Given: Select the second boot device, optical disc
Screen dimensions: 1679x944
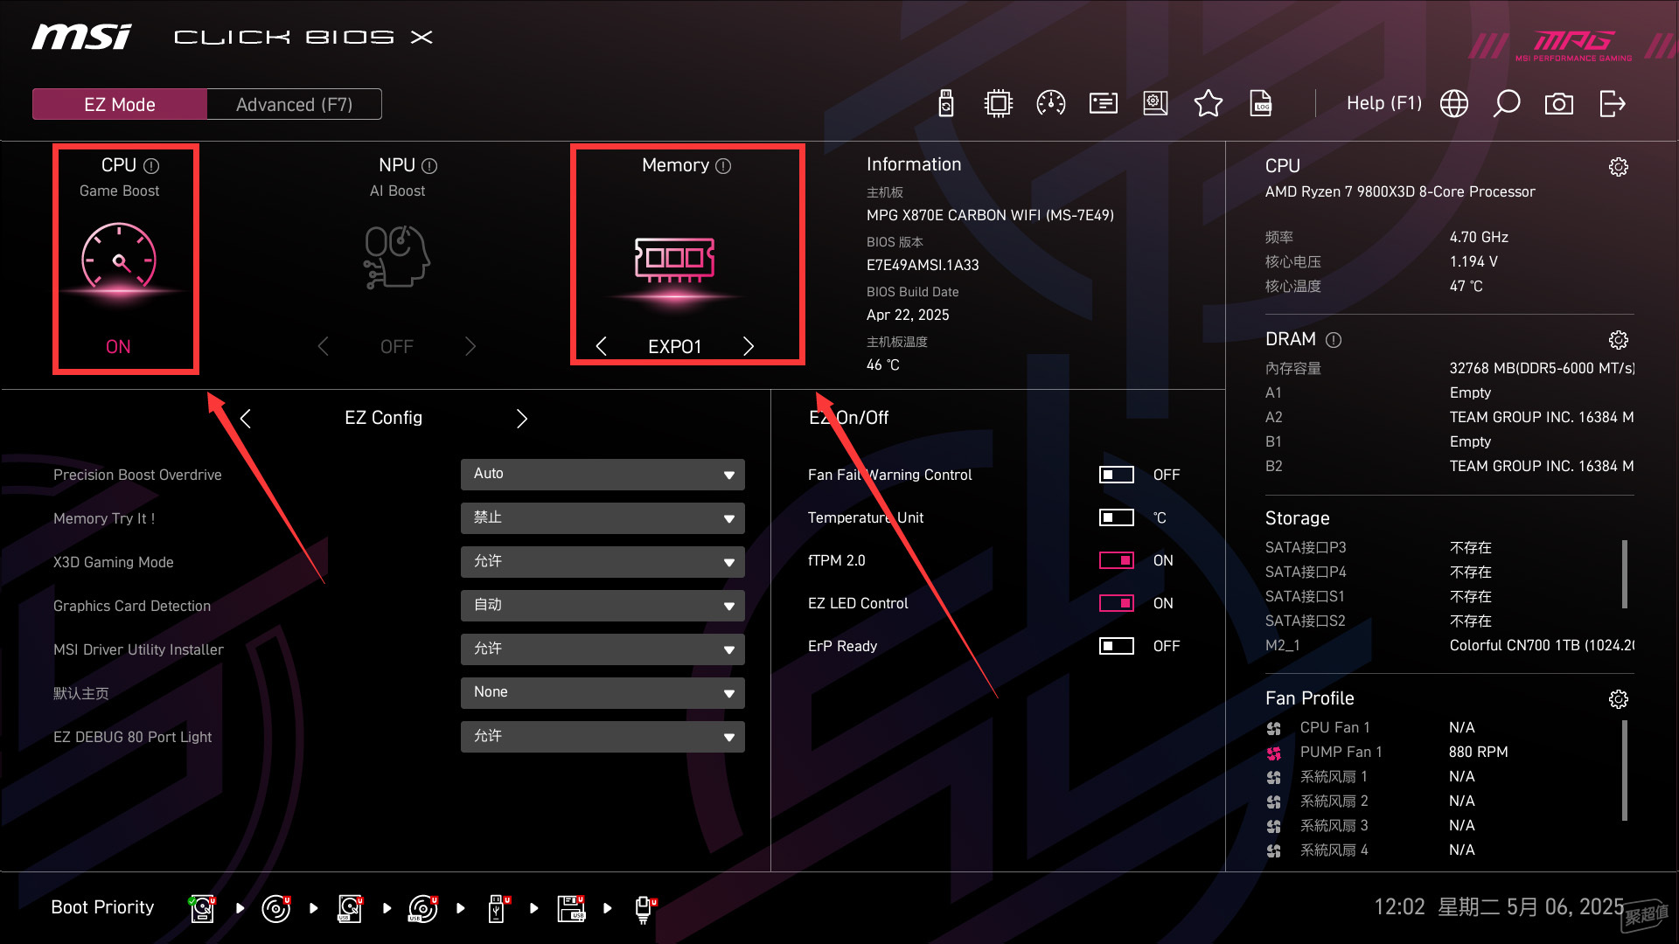Looking at the screenshot, I should coord(275,908).
